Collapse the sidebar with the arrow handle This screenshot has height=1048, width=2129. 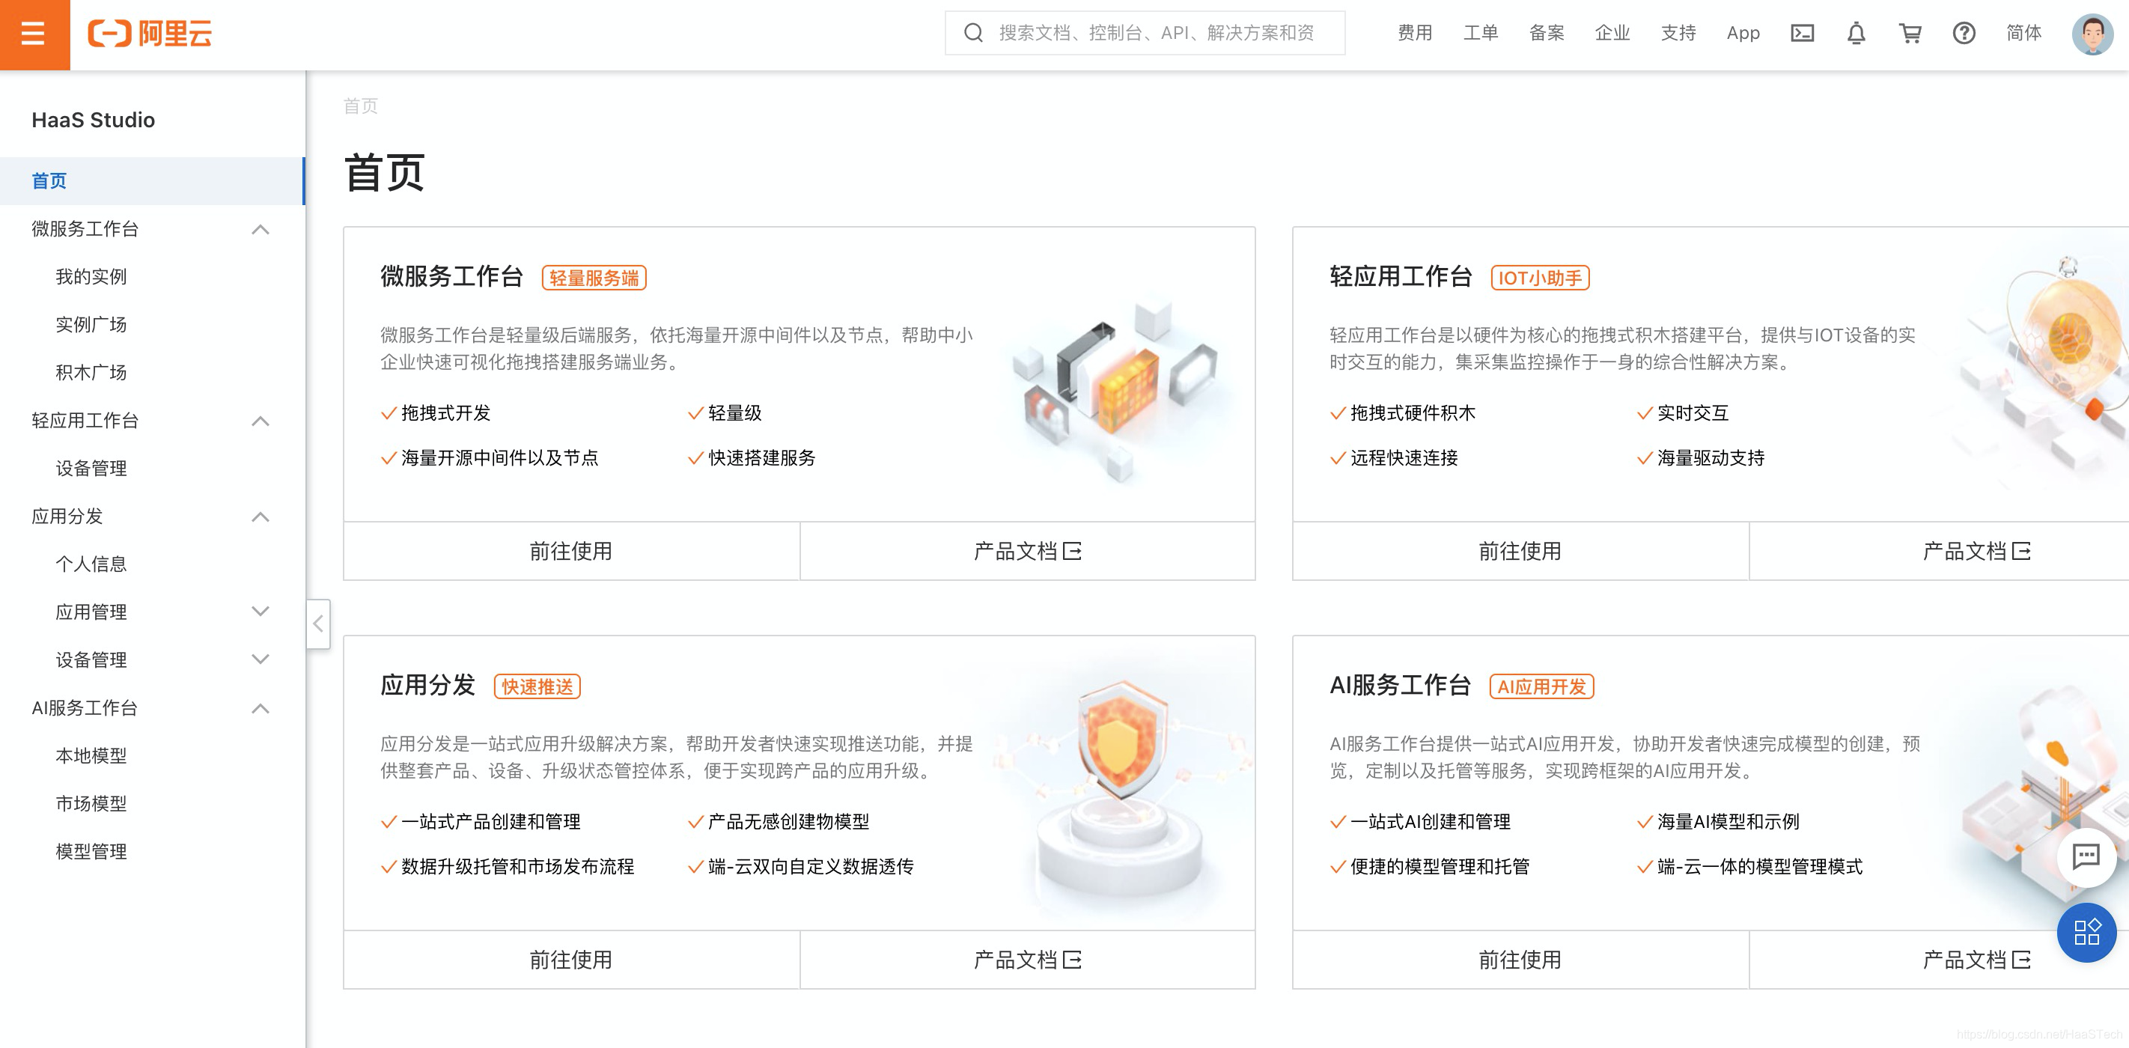pyautogui.click(x=318, y=623)
